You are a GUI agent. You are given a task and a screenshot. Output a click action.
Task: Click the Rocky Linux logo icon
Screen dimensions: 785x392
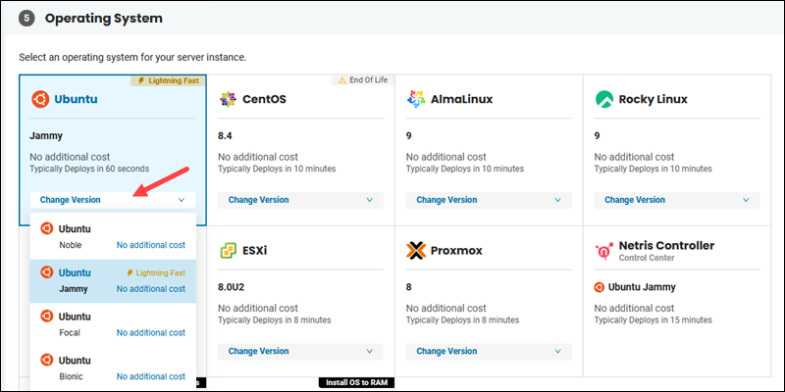(603, 99)
